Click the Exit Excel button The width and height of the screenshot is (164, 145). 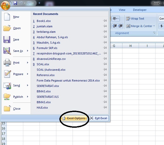coord(98,118)
